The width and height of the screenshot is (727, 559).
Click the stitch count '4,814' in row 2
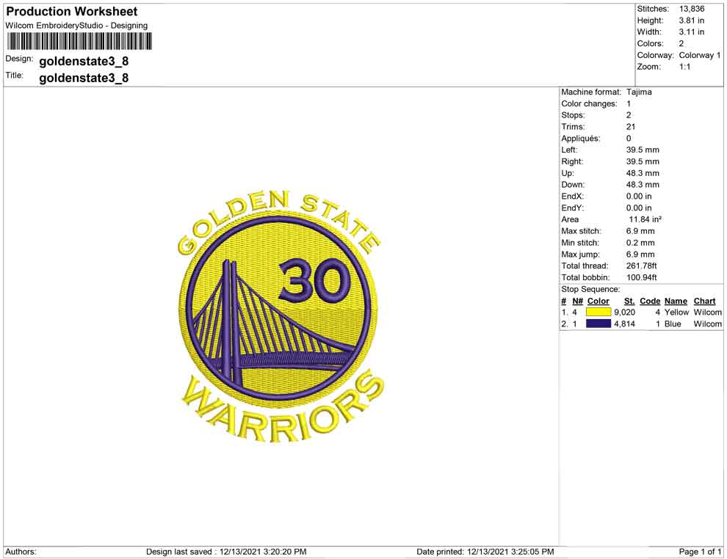click(624, 324)
